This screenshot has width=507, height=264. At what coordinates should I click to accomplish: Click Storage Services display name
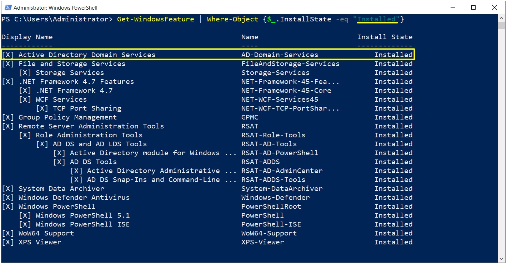click(70, 73)
